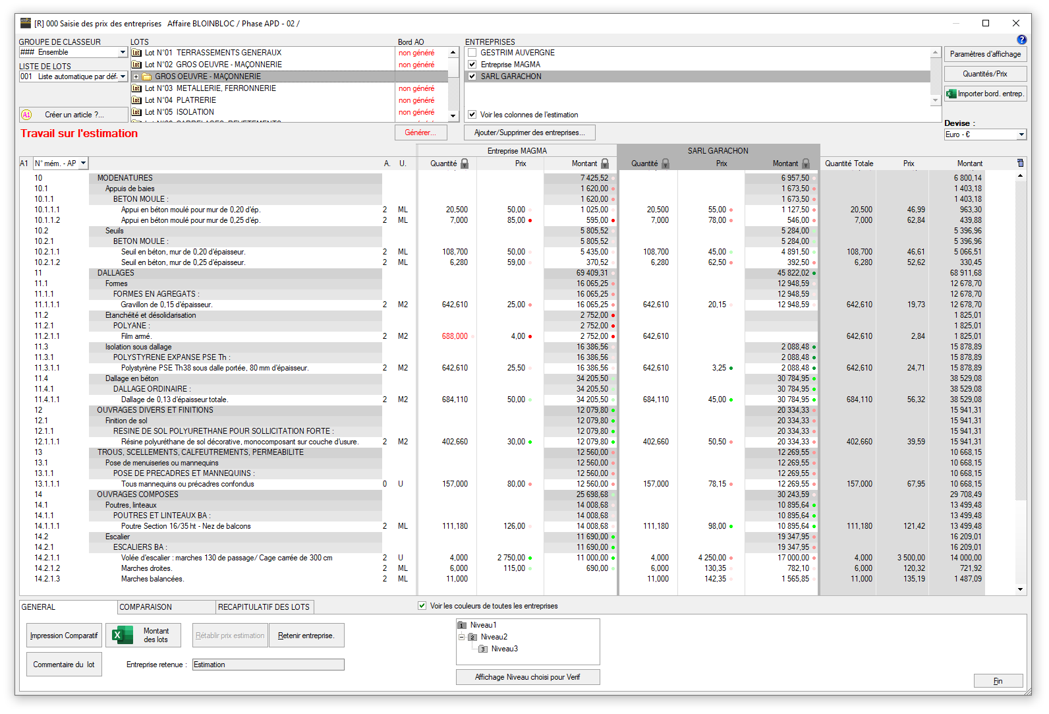Open the Liste de lots dropdown
This screenshot has width=1049, height=714.
click(123, 76)
